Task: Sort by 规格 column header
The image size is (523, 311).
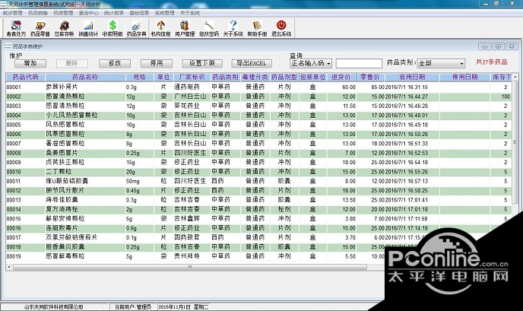Action: [x=139, y=77]
